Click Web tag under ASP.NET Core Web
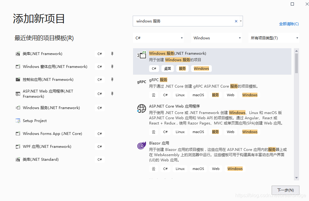This screenshot has width=309, height=201. point(230,132)
